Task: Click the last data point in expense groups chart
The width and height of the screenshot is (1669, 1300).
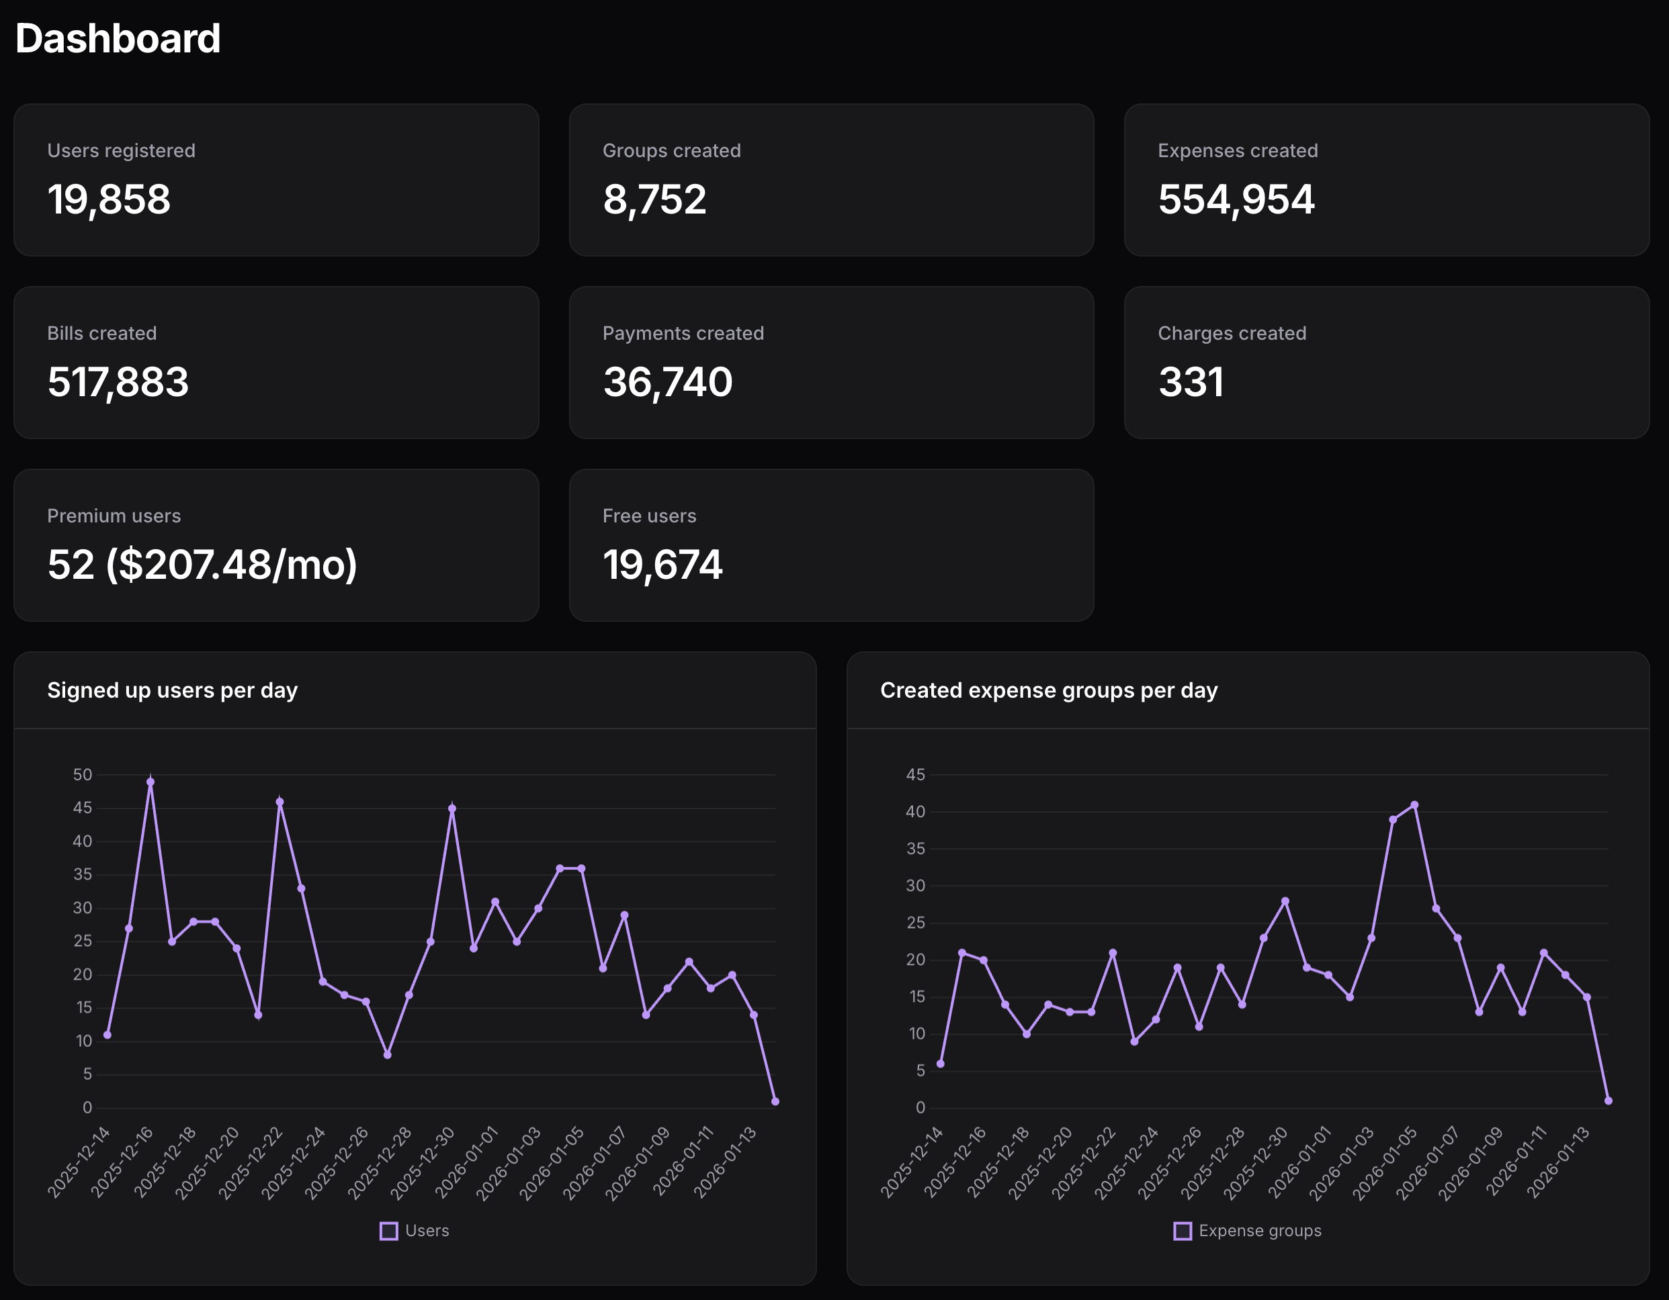Action: [x=1609, y=1101]
